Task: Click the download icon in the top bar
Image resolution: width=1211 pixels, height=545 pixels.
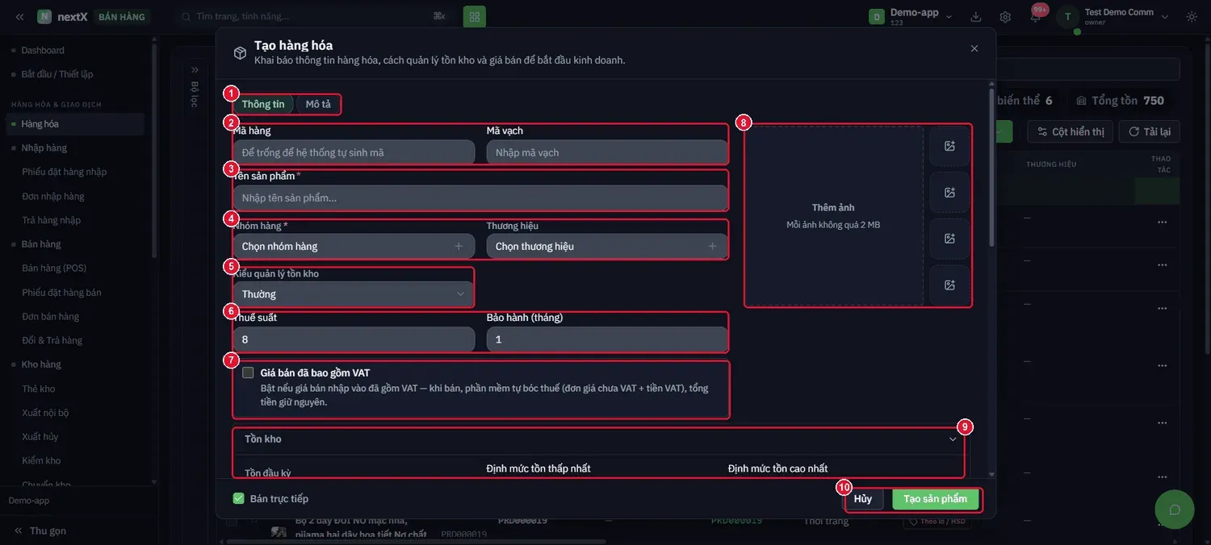Action: (976, 17)
